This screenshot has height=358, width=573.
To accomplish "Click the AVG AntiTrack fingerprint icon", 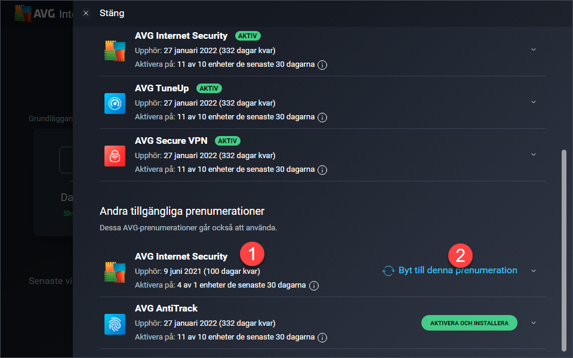I will click(x=115, y=324).
